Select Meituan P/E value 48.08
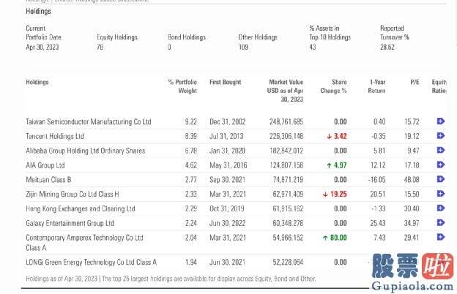 click(x=412, y=180)
